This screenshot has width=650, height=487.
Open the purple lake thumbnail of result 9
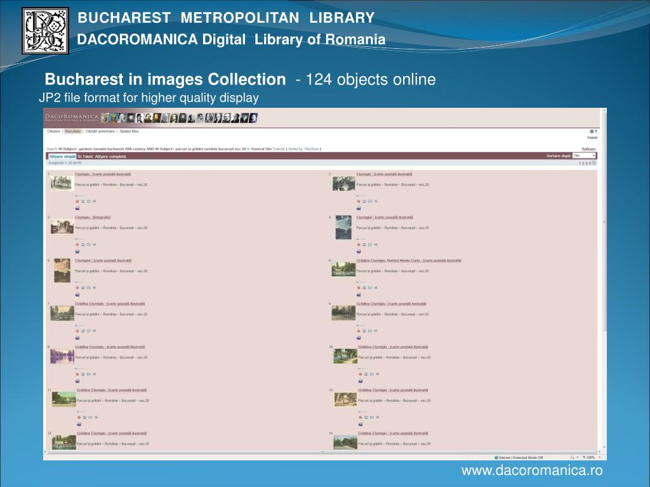tap(62, 356)
